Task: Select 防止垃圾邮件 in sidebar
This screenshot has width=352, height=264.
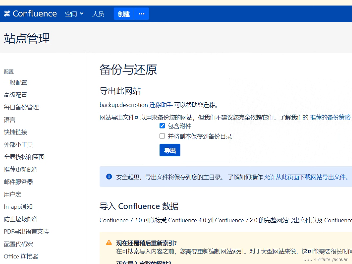Action: click(x=21, y=219)
